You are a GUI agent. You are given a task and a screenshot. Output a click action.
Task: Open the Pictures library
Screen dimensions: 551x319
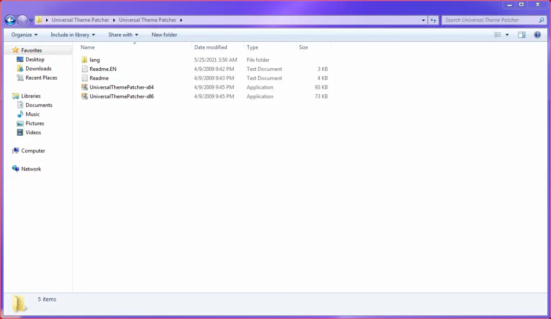point(35,123)
